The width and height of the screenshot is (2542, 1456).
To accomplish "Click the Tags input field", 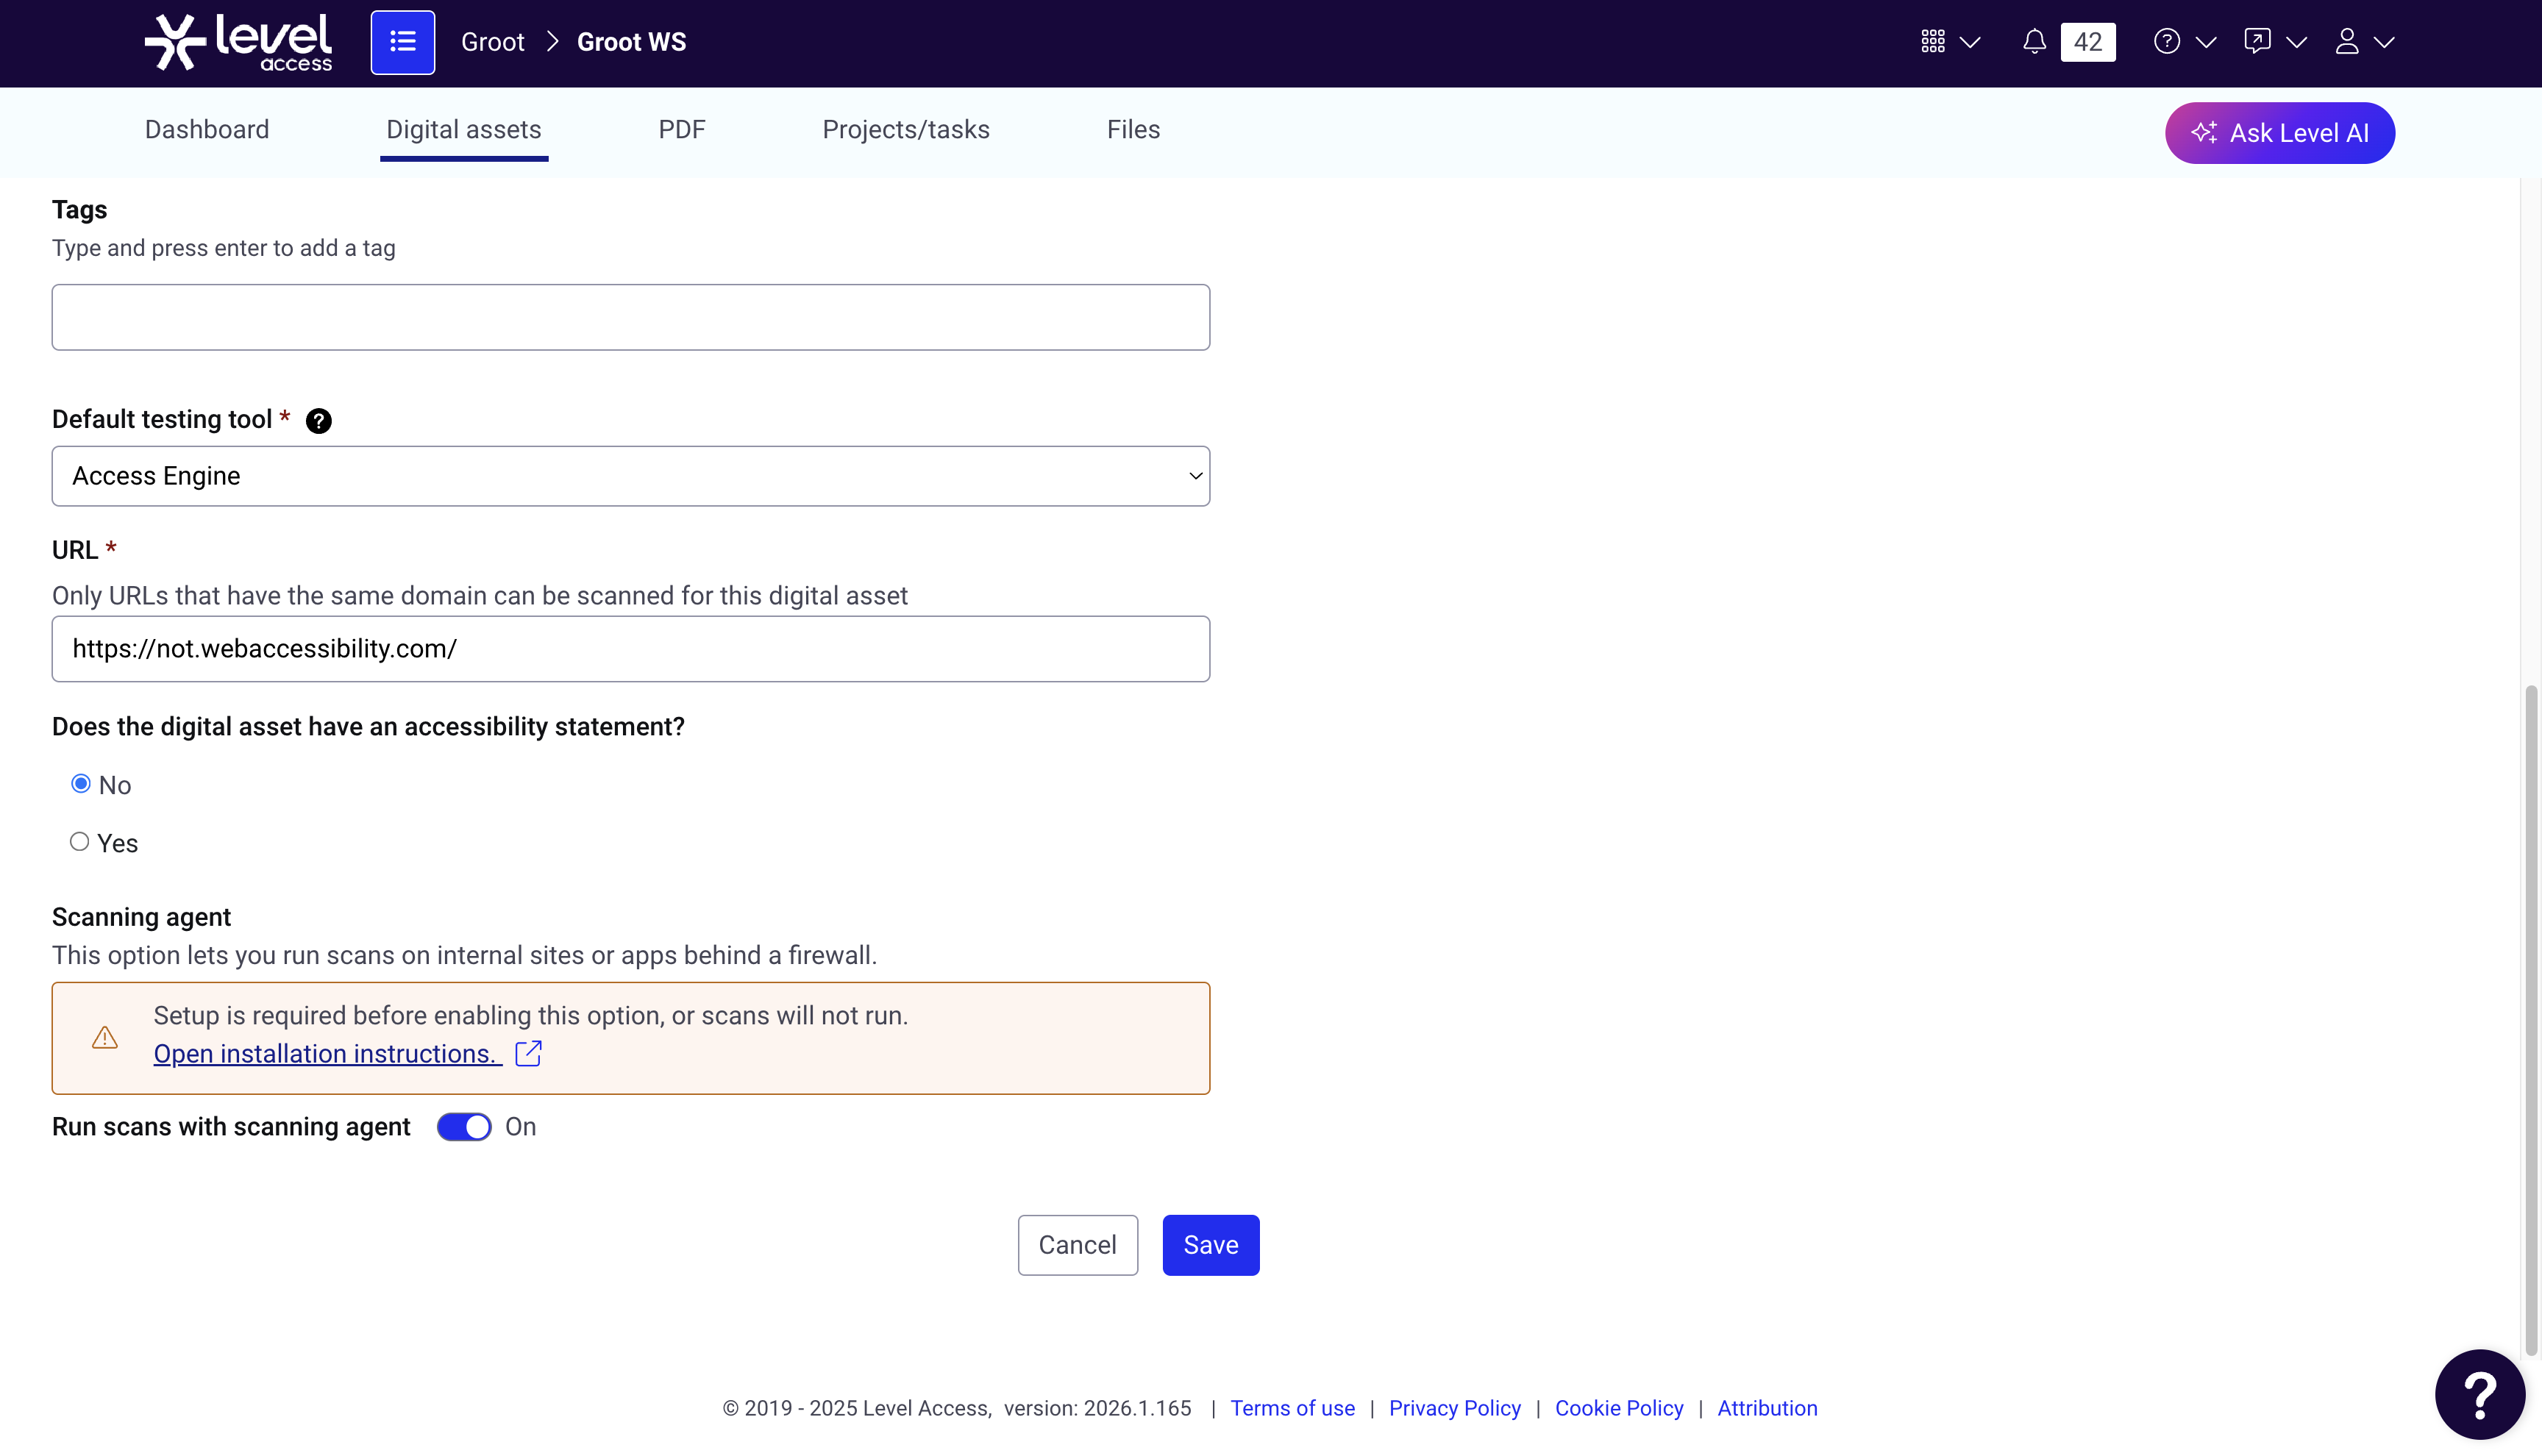I will click(631, 317).
